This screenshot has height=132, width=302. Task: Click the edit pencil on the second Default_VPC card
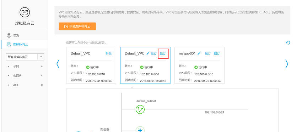point(148,53)
